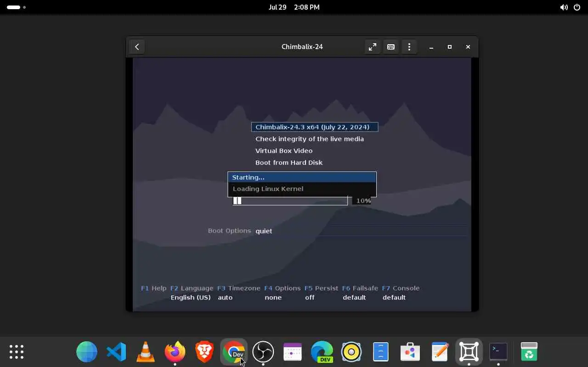
Task: Enter fullscreen mode for Chimbalix-24
Action: 373,47
